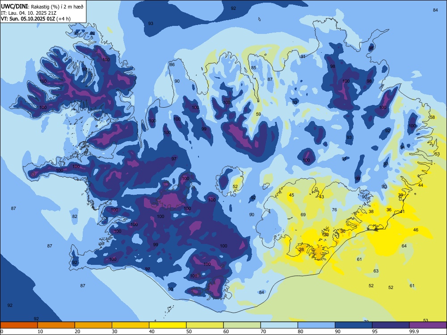The image size is (447, 335).
Task: Click the dark orange 0–10 legend swatch
Action: point(19,325)
